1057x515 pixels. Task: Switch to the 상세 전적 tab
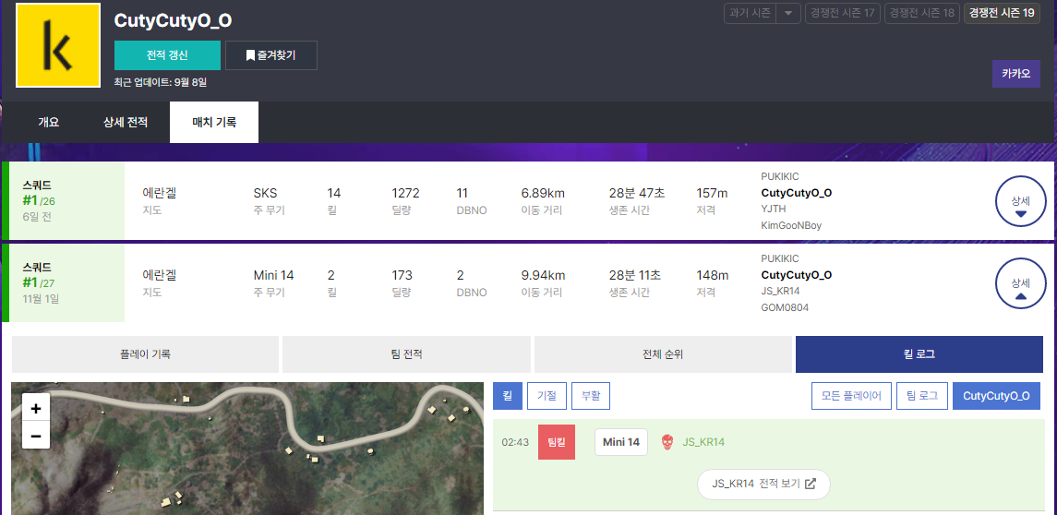point(125,122)
